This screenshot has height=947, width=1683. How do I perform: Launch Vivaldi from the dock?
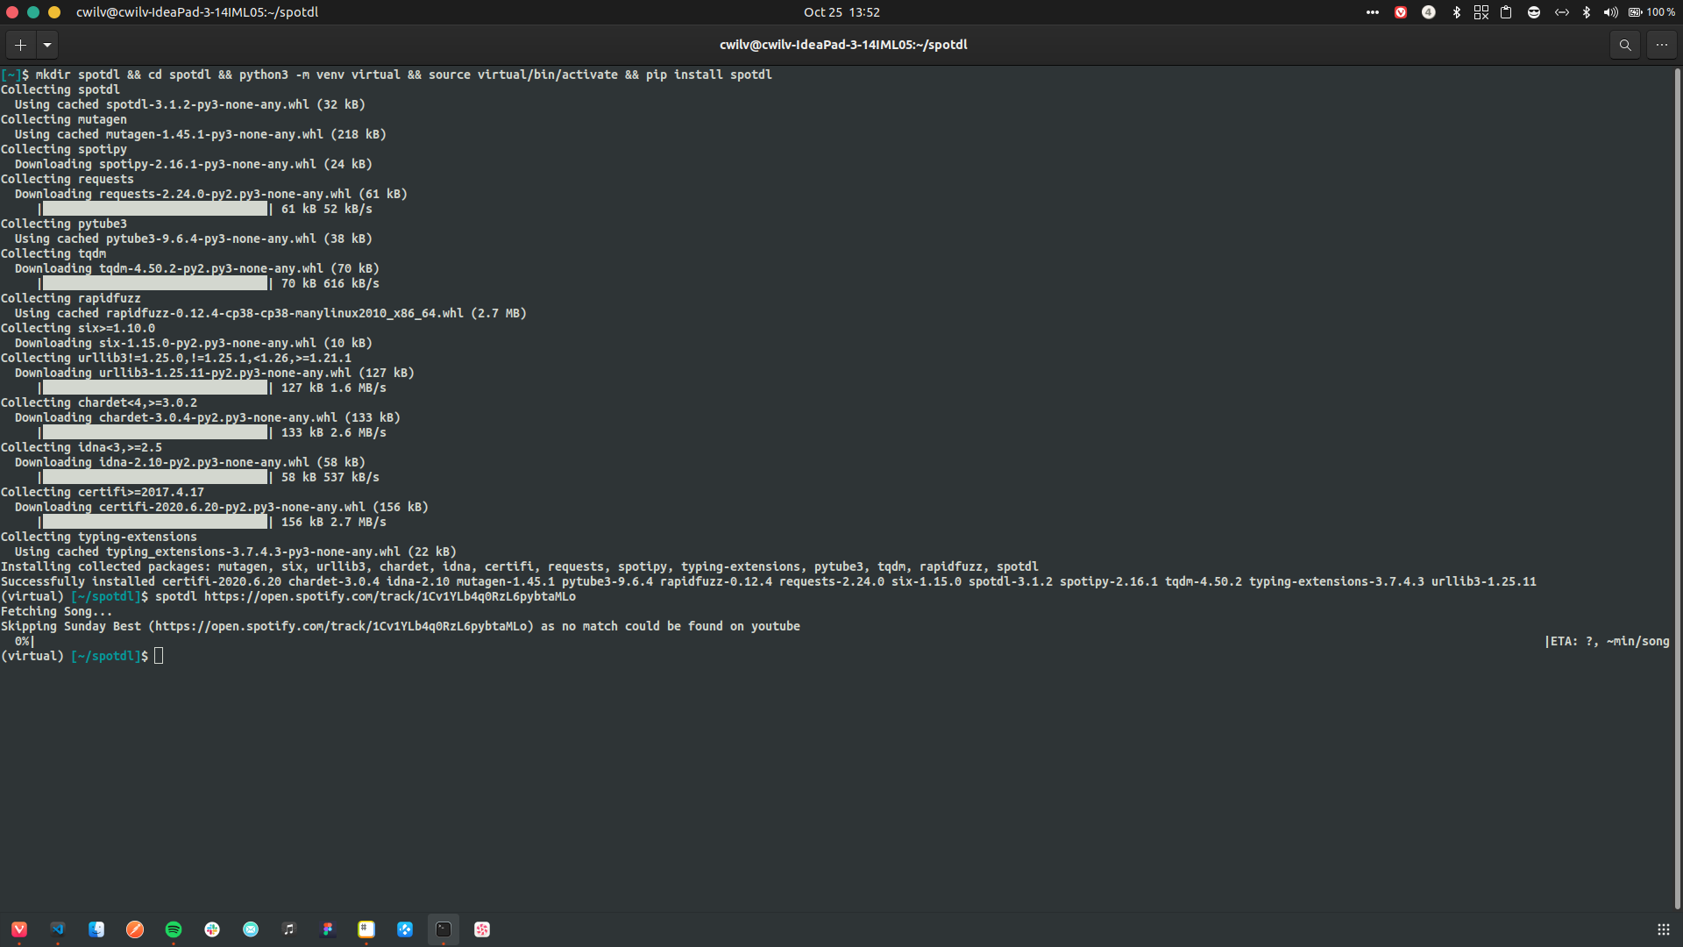pos(19,929)
